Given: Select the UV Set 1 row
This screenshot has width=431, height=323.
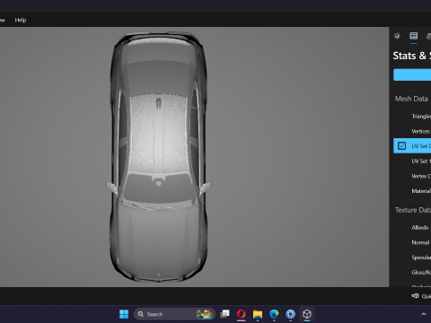Looking at the screenshot, I should point(412,161).
